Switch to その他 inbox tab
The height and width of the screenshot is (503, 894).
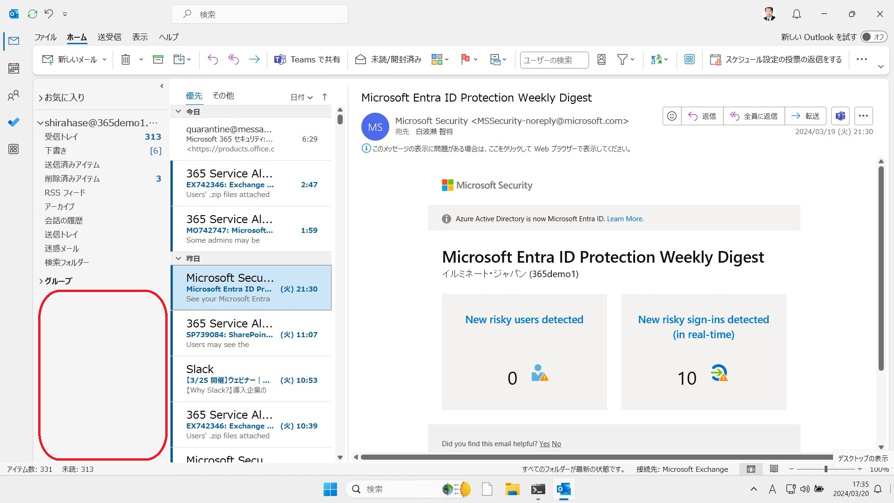pos(223,95)
